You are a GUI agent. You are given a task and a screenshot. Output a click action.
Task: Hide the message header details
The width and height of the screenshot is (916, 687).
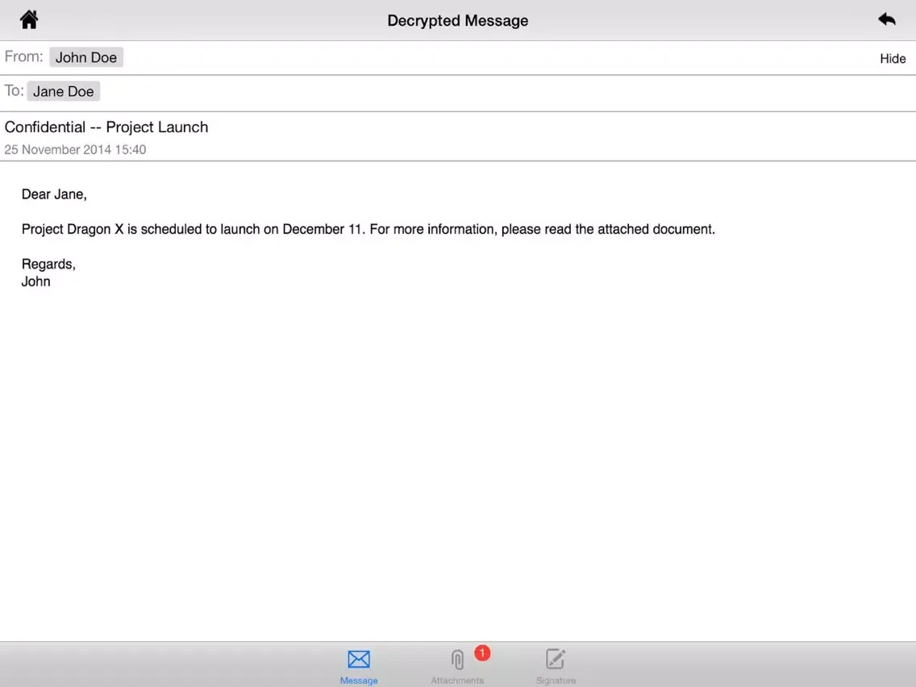click(x=893, y=58)
